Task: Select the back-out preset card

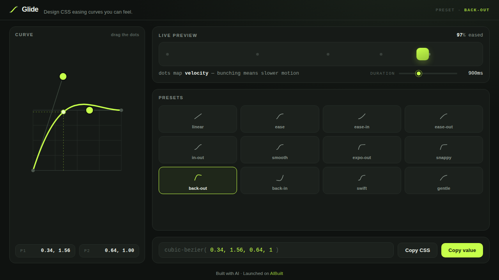Action: [198, 180]
